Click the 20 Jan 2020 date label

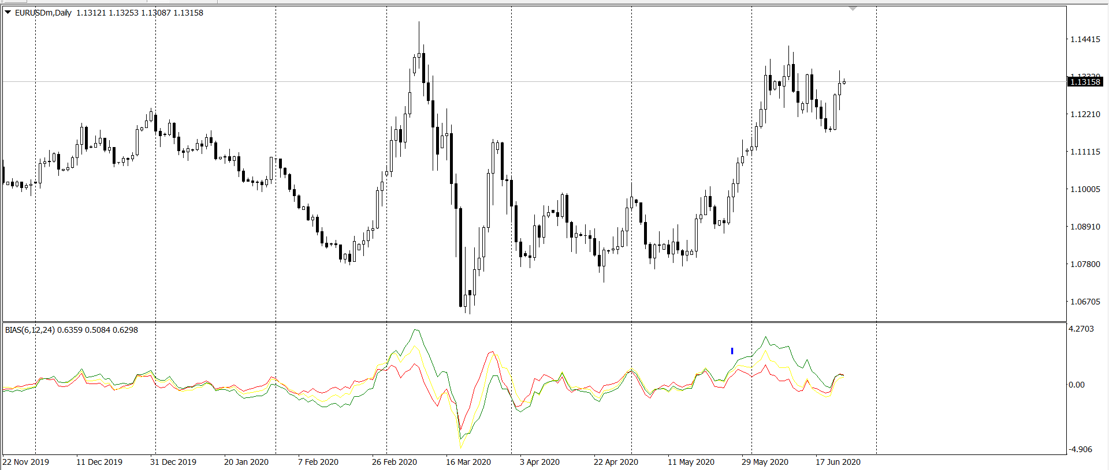246,462
